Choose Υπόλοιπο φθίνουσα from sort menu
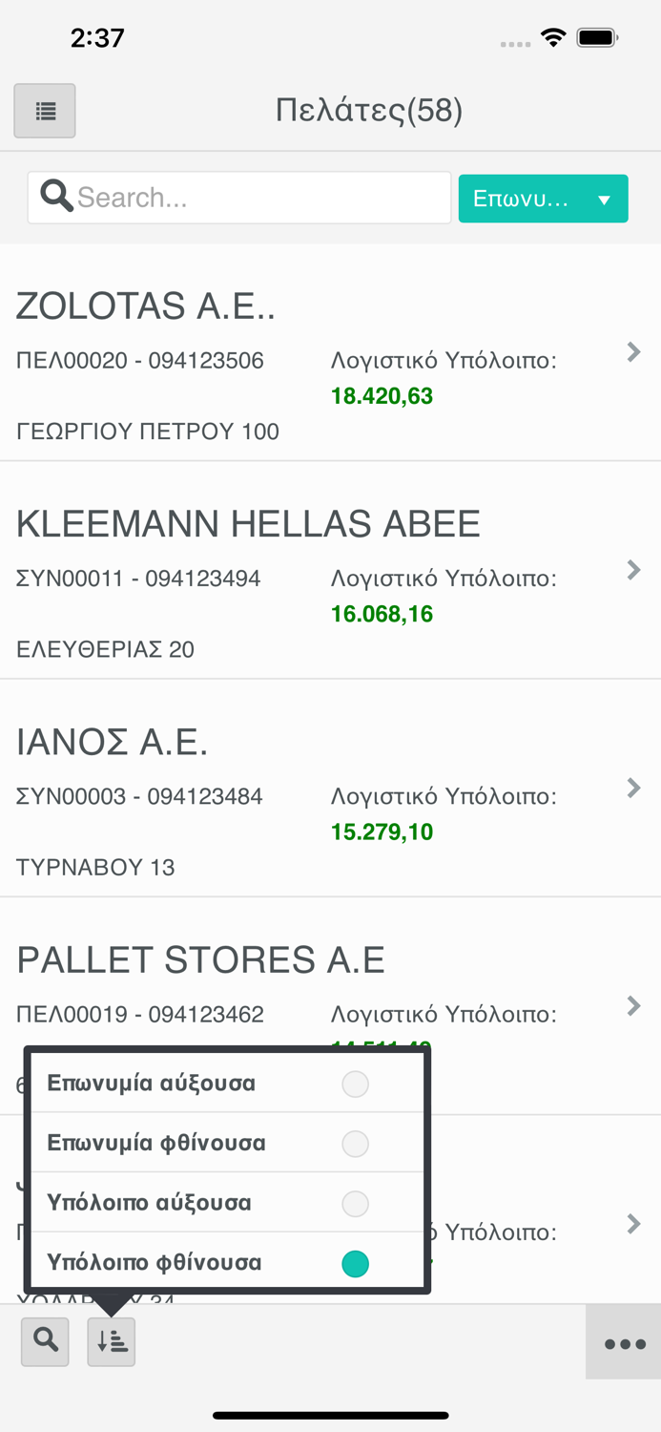Image resolution: width=661 pixels, height=1432 pixels. click(x=355, y=1263)
